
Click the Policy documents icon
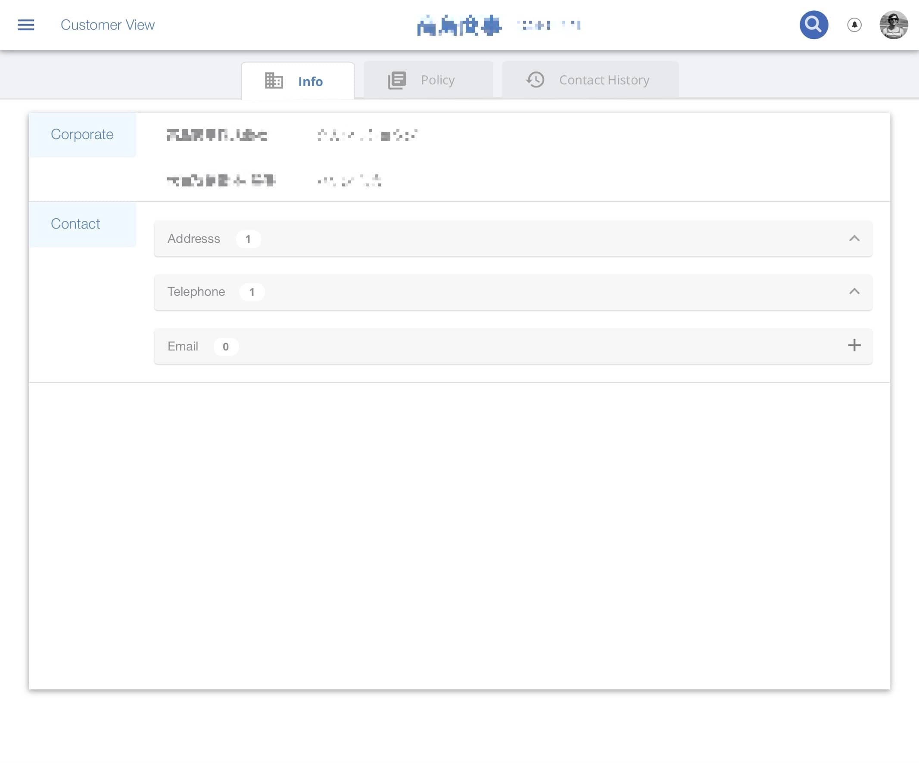[397, 81]
